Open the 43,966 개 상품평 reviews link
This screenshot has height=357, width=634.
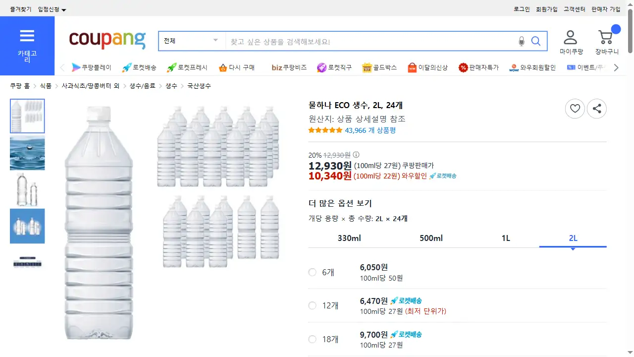(x=370, y=130)
